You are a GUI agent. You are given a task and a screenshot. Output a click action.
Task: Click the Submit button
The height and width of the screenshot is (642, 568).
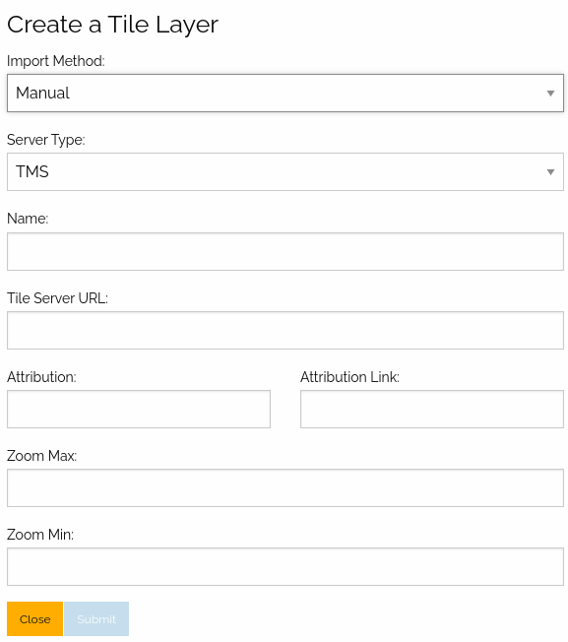(96, 618)
